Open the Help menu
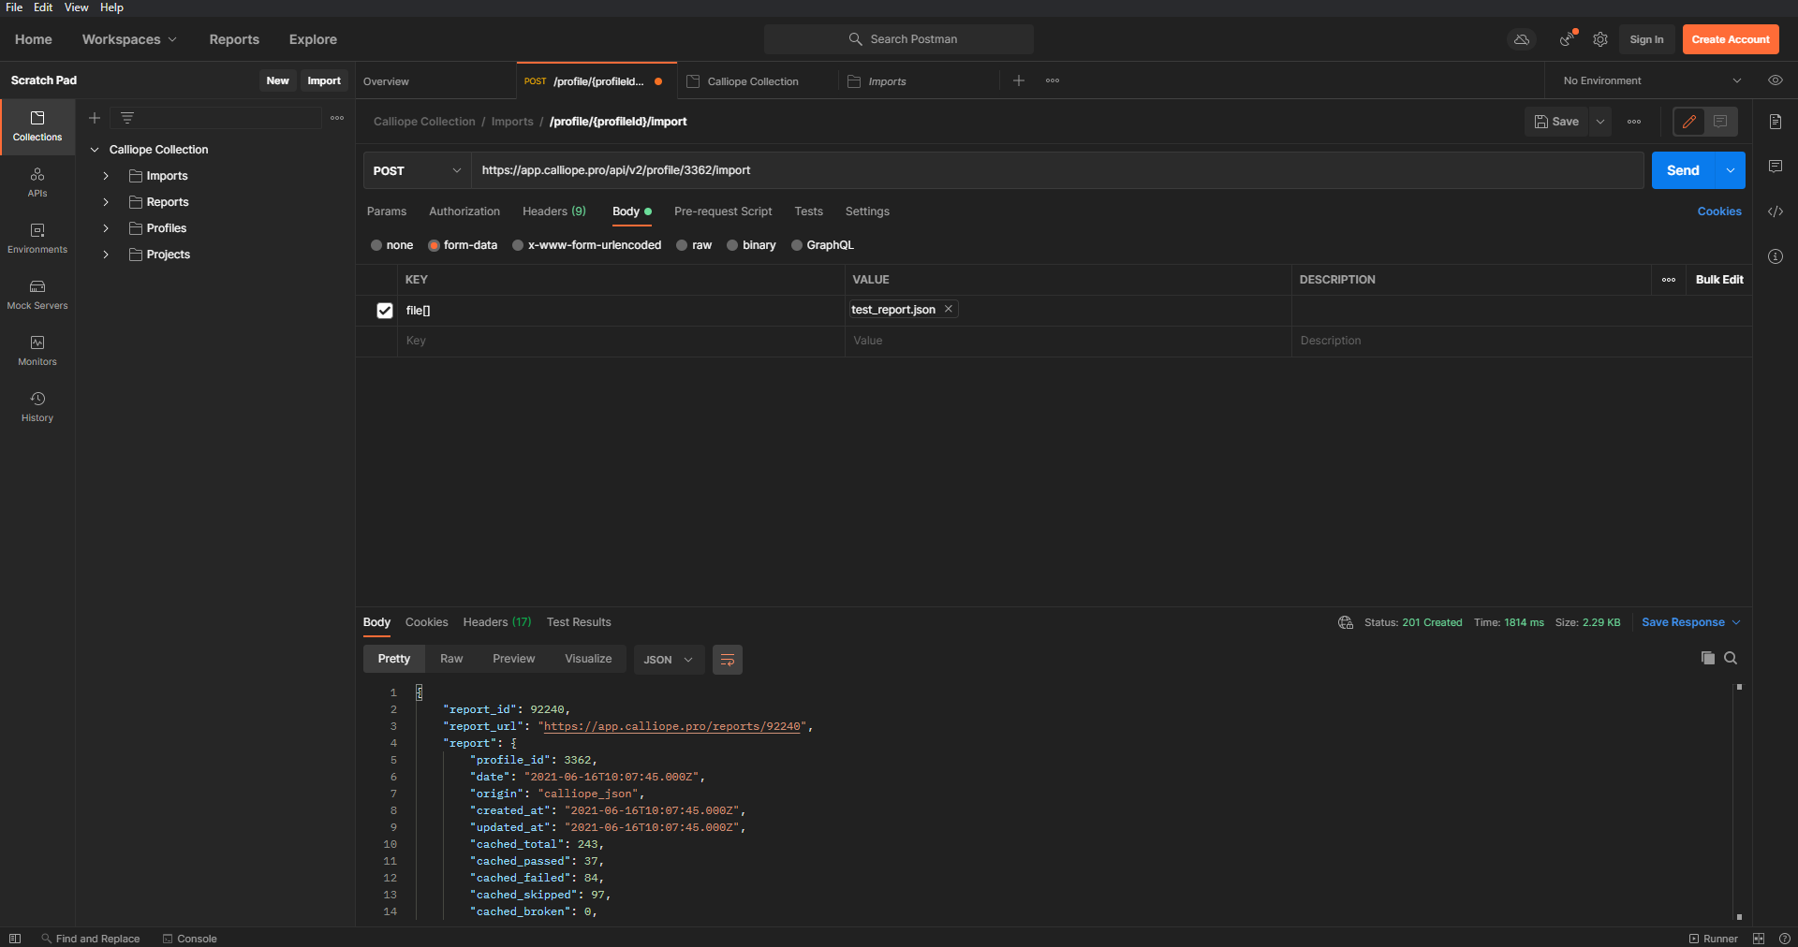This screenshot has width=1798, height=947. (111, 7)
